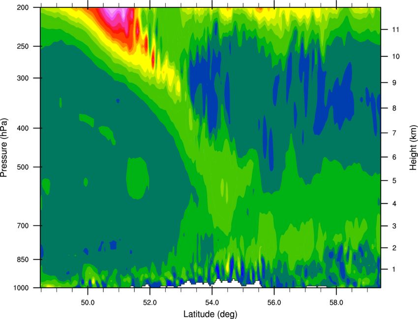Click the 500 pressure tick label
This screenshot has width=418, height=319.
23,167
